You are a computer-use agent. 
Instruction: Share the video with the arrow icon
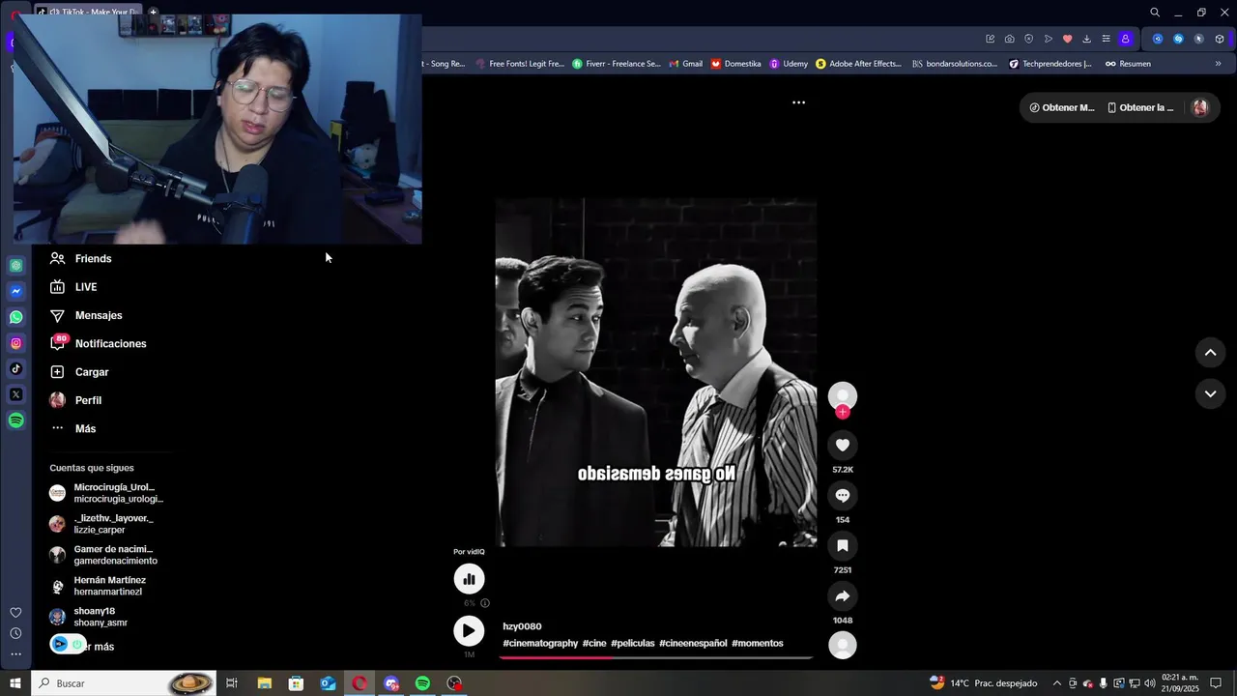click(x=843, y=595)
